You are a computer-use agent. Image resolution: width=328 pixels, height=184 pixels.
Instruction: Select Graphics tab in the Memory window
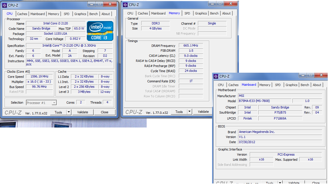[201, 13]
